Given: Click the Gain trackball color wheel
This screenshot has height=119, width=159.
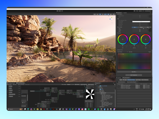Looking at the screenshot, I should click(x=146, y=39).
